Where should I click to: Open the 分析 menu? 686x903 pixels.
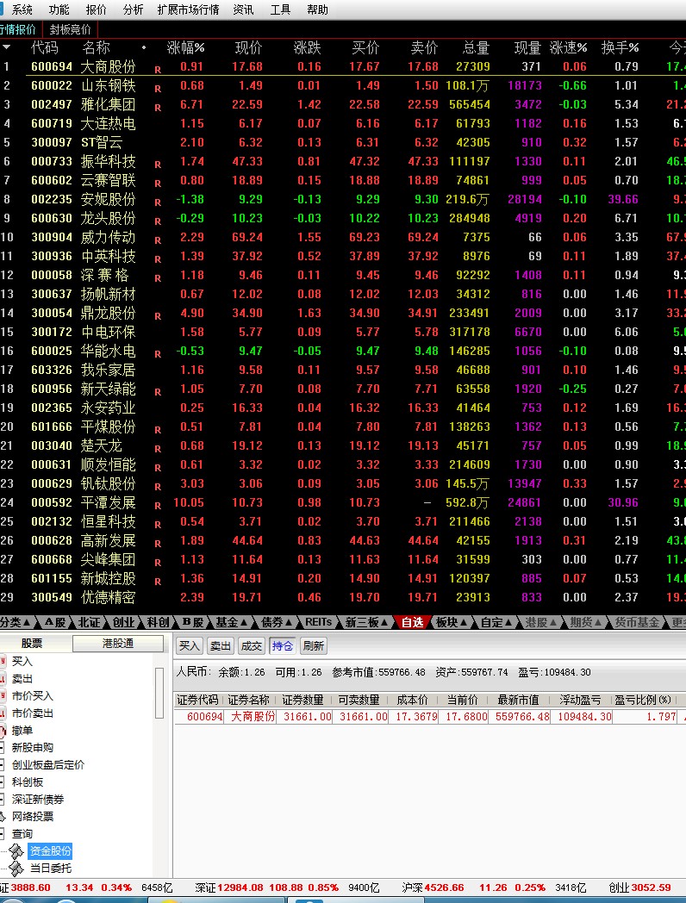pyautogui.click(x=133, y=9)
